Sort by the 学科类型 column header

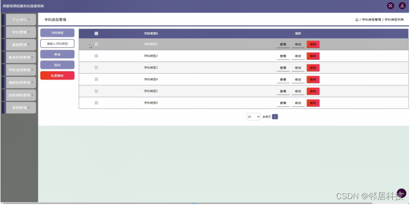coord(151,33)
